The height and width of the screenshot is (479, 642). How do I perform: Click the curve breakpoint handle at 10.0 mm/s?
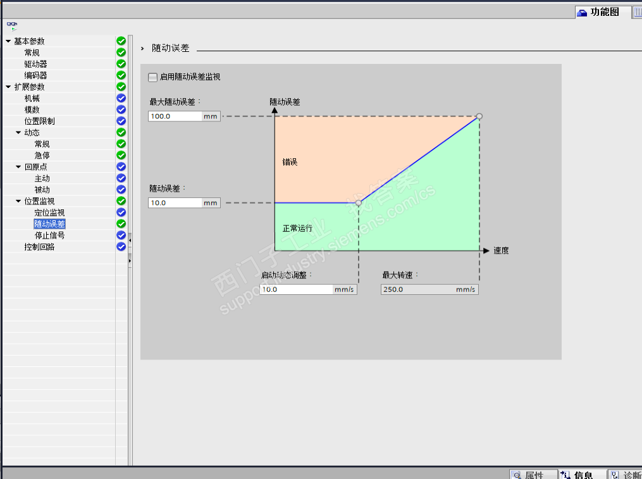pos(359,203)
